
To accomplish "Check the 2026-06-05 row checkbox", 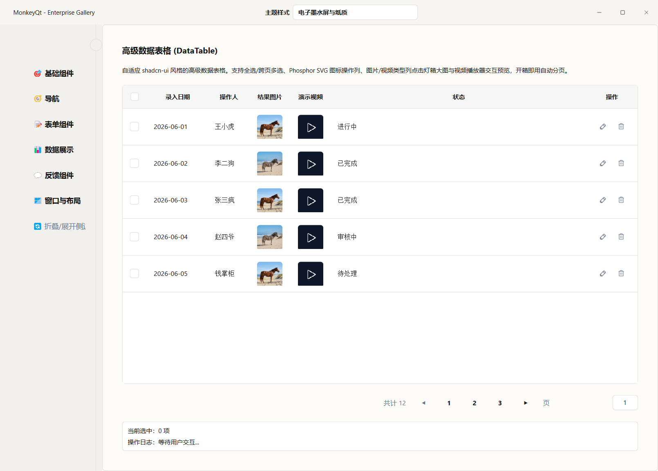I will coord(134,273).
